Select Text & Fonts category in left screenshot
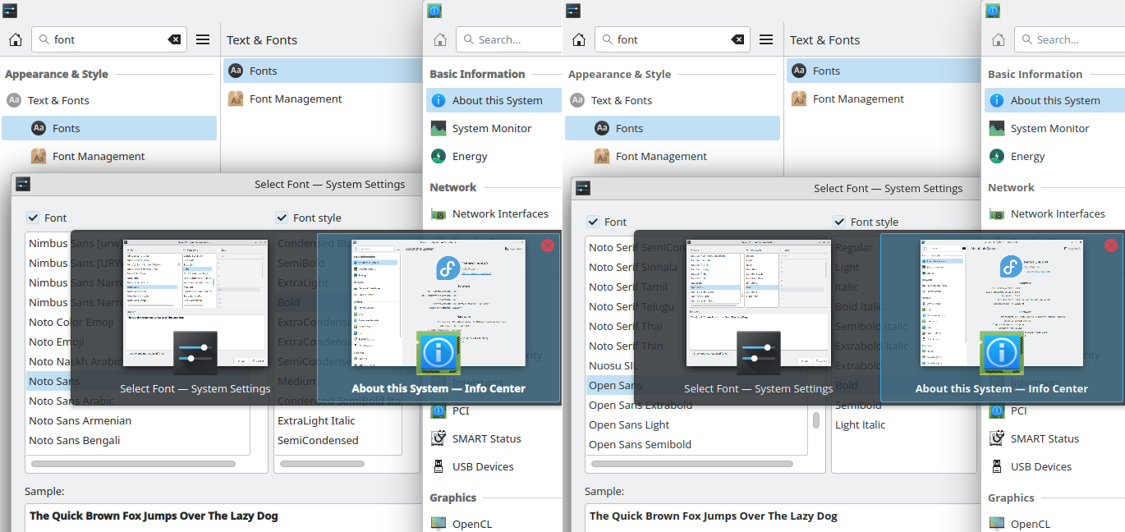The height and width of the screenshot is (532, 1125). click(109, 100)
